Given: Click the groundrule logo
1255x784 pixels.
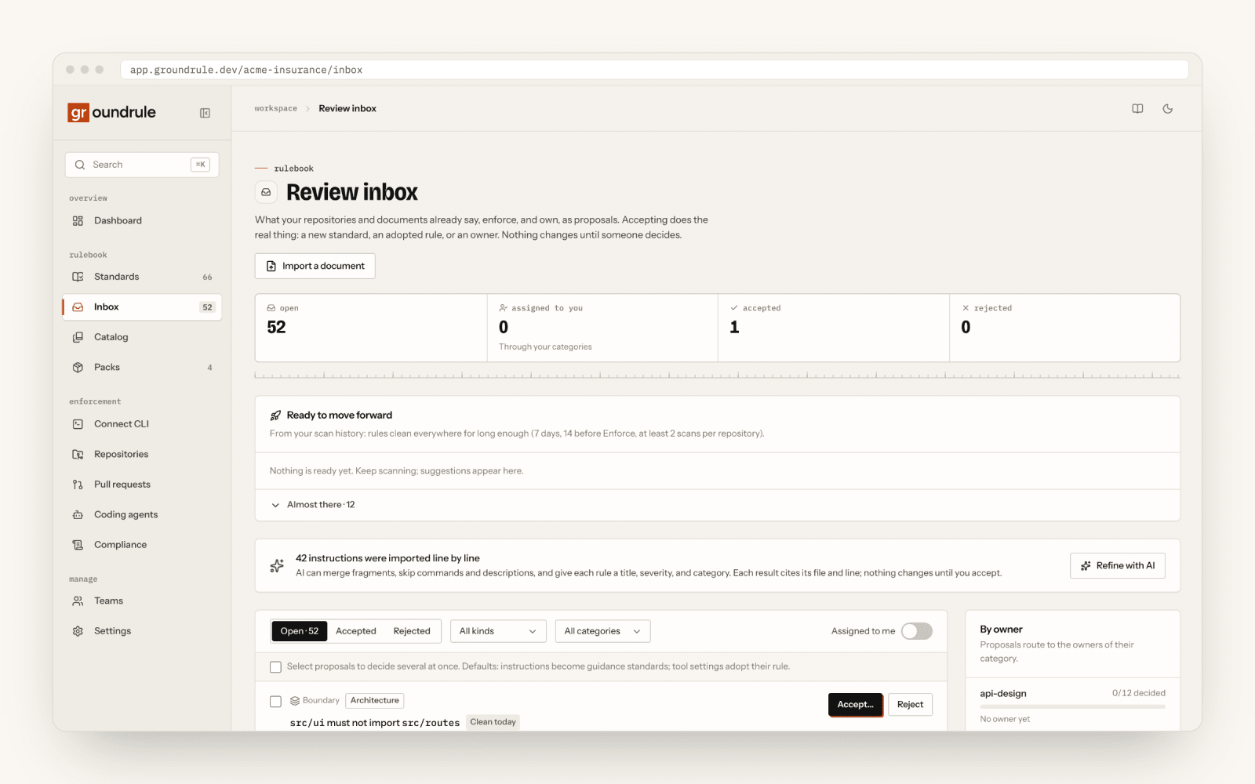Looking at the screenshot, I should tap(112, 112).
